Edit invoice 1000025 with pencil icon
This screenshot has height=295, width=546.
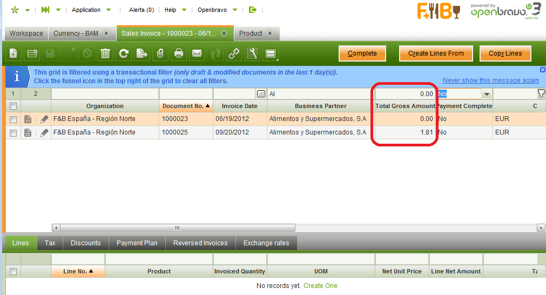(44, 132)
